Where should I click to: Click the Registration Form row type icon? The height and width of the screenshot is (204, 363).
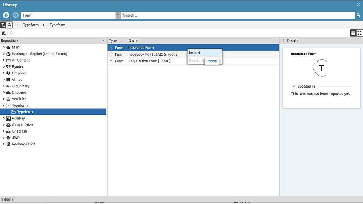[111, 61]
